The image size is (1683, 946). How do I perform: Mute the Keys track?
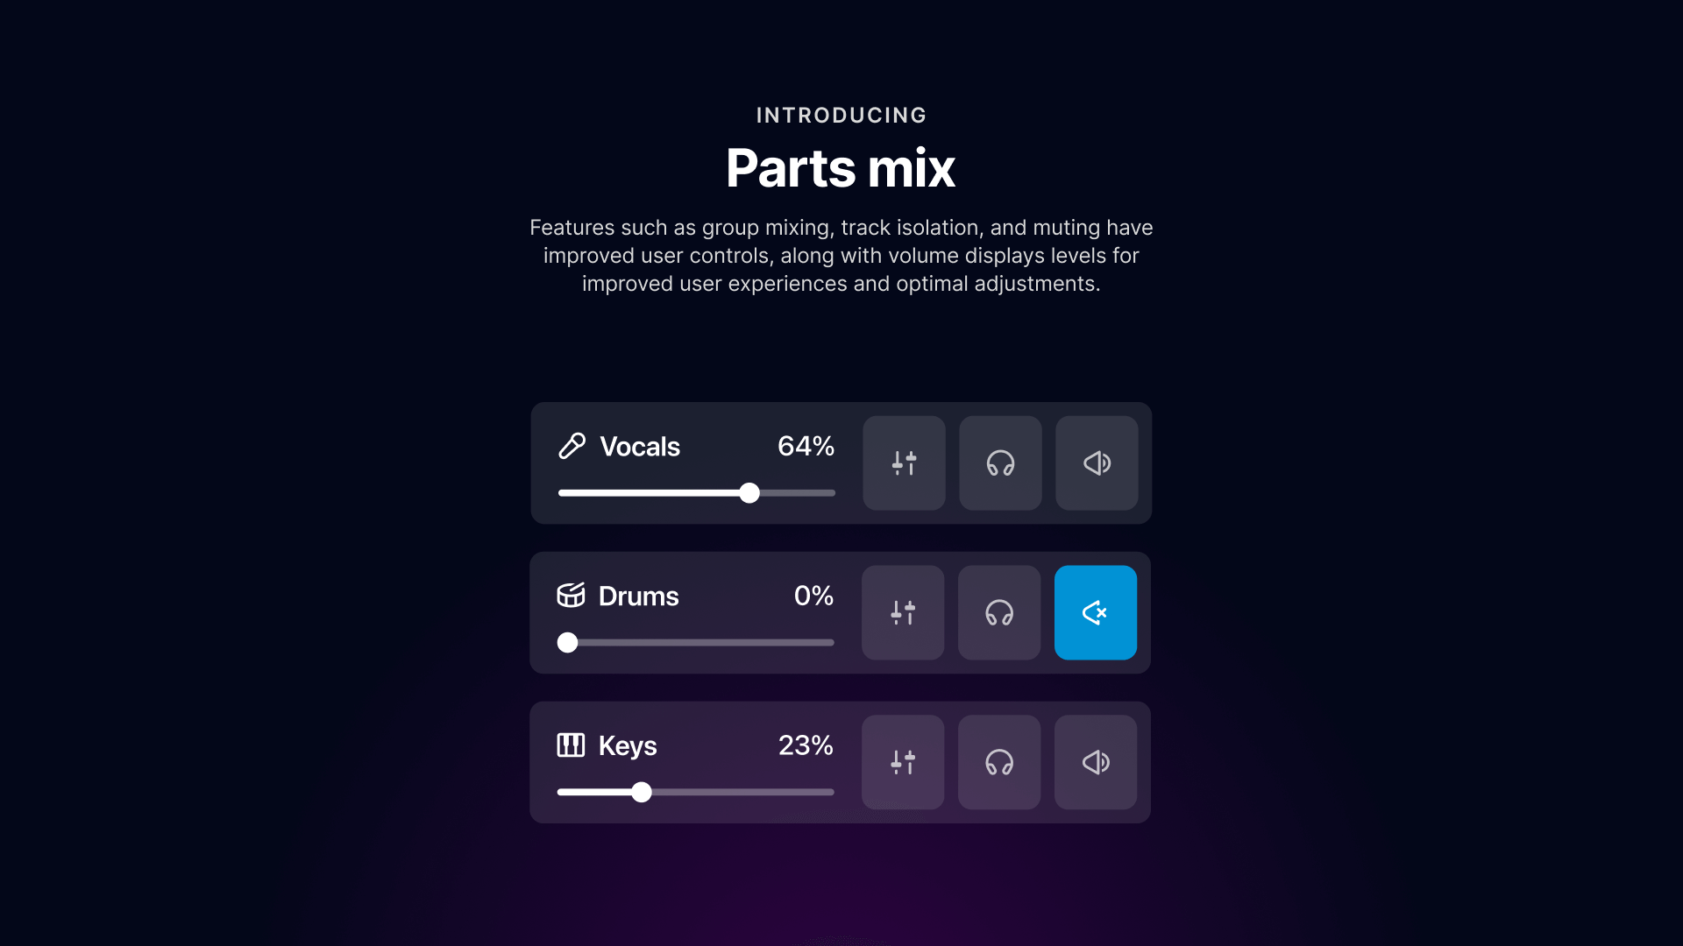[1096, 762]
